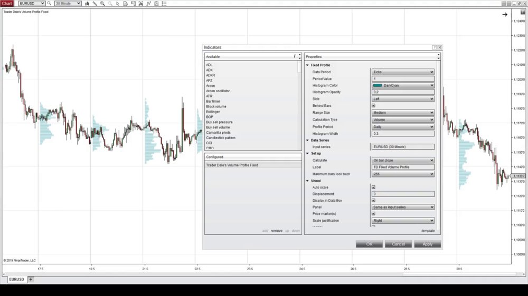Select Buy sell pressure indicator
528x296 pixels.
click(x=219, y=122)
